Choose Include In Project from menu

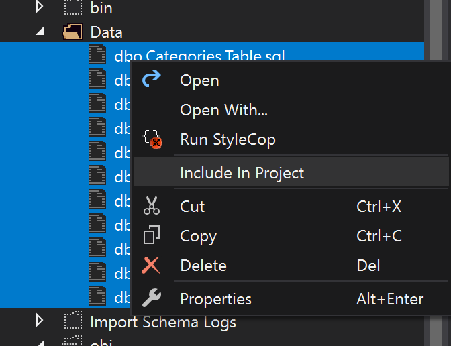[x=242, y=173]
